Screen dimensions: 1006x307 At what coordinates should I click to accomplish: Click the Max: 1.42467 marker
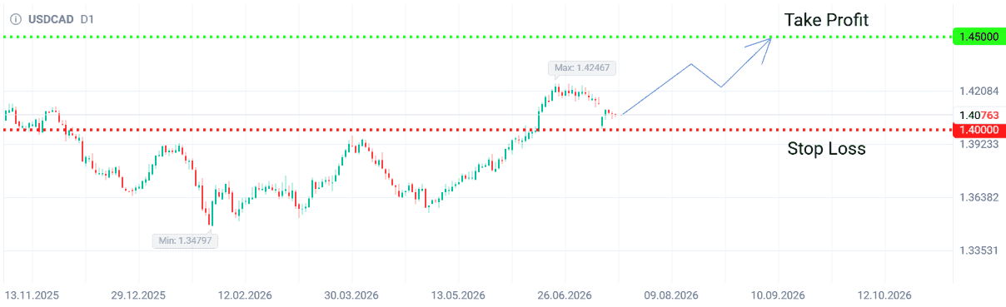[583, 68]
